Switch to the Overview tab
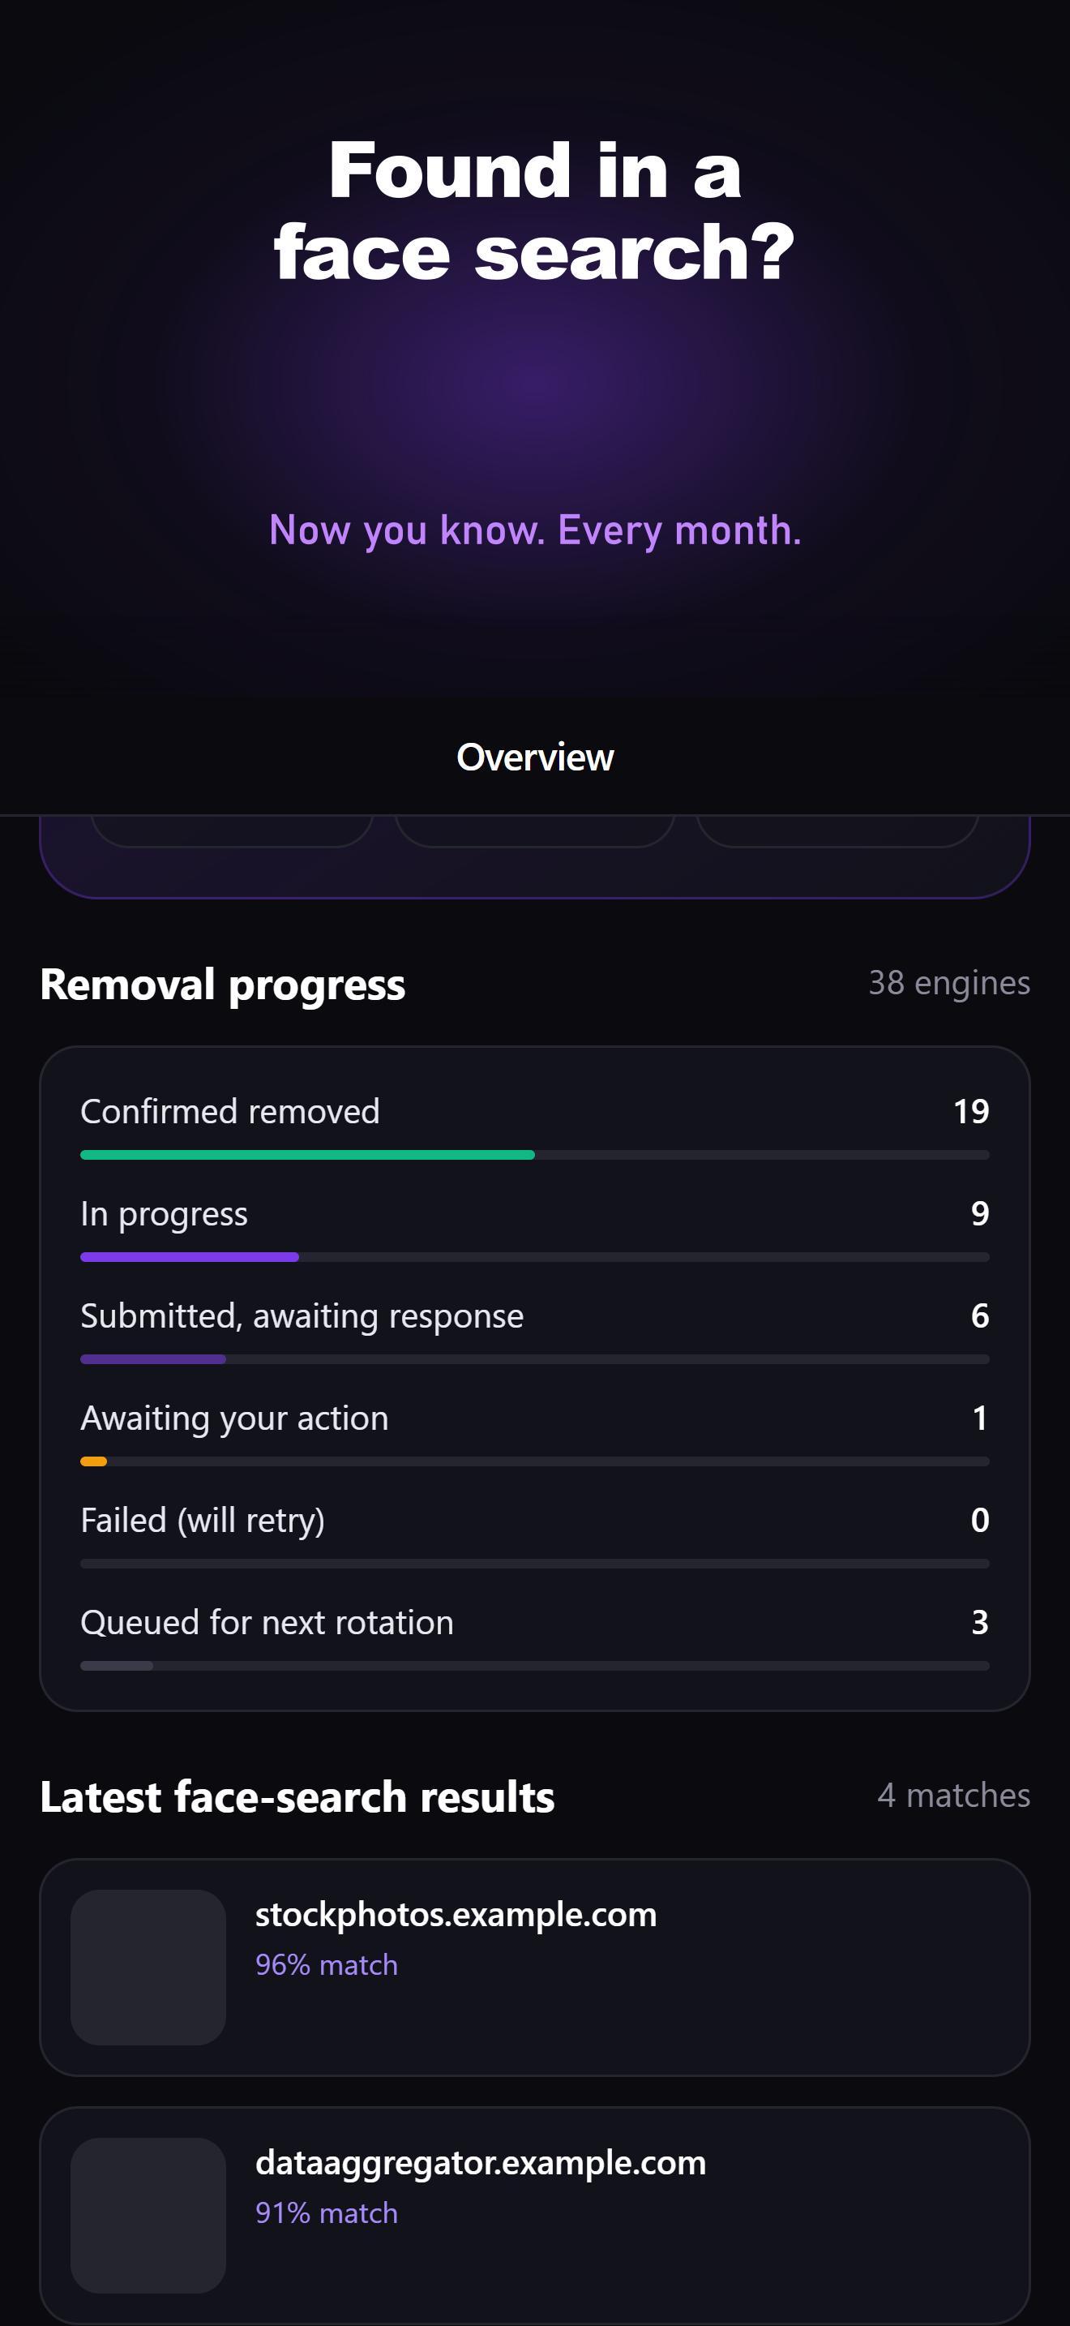The width and height of the screenshot is (1070, 2326). [x=535, y=757]
